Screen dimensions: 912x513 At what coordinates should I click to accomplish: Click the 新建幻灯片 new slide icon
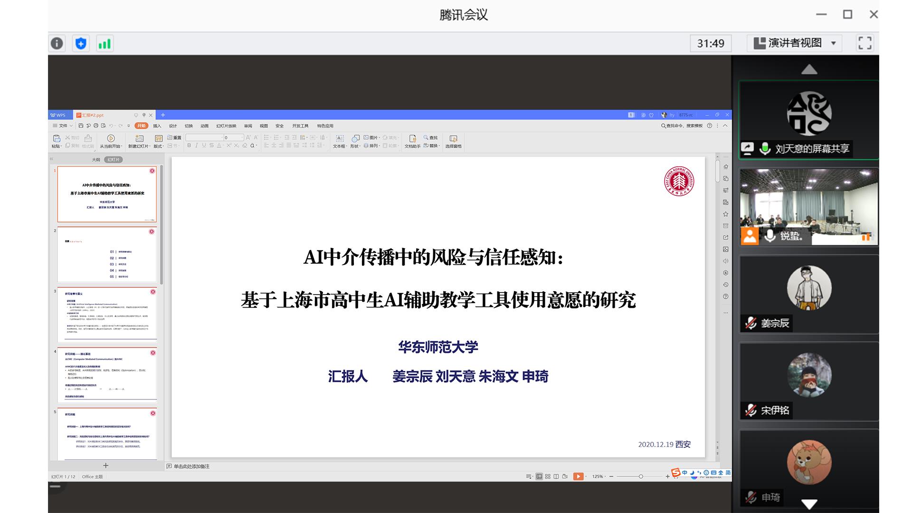(139, 138)
